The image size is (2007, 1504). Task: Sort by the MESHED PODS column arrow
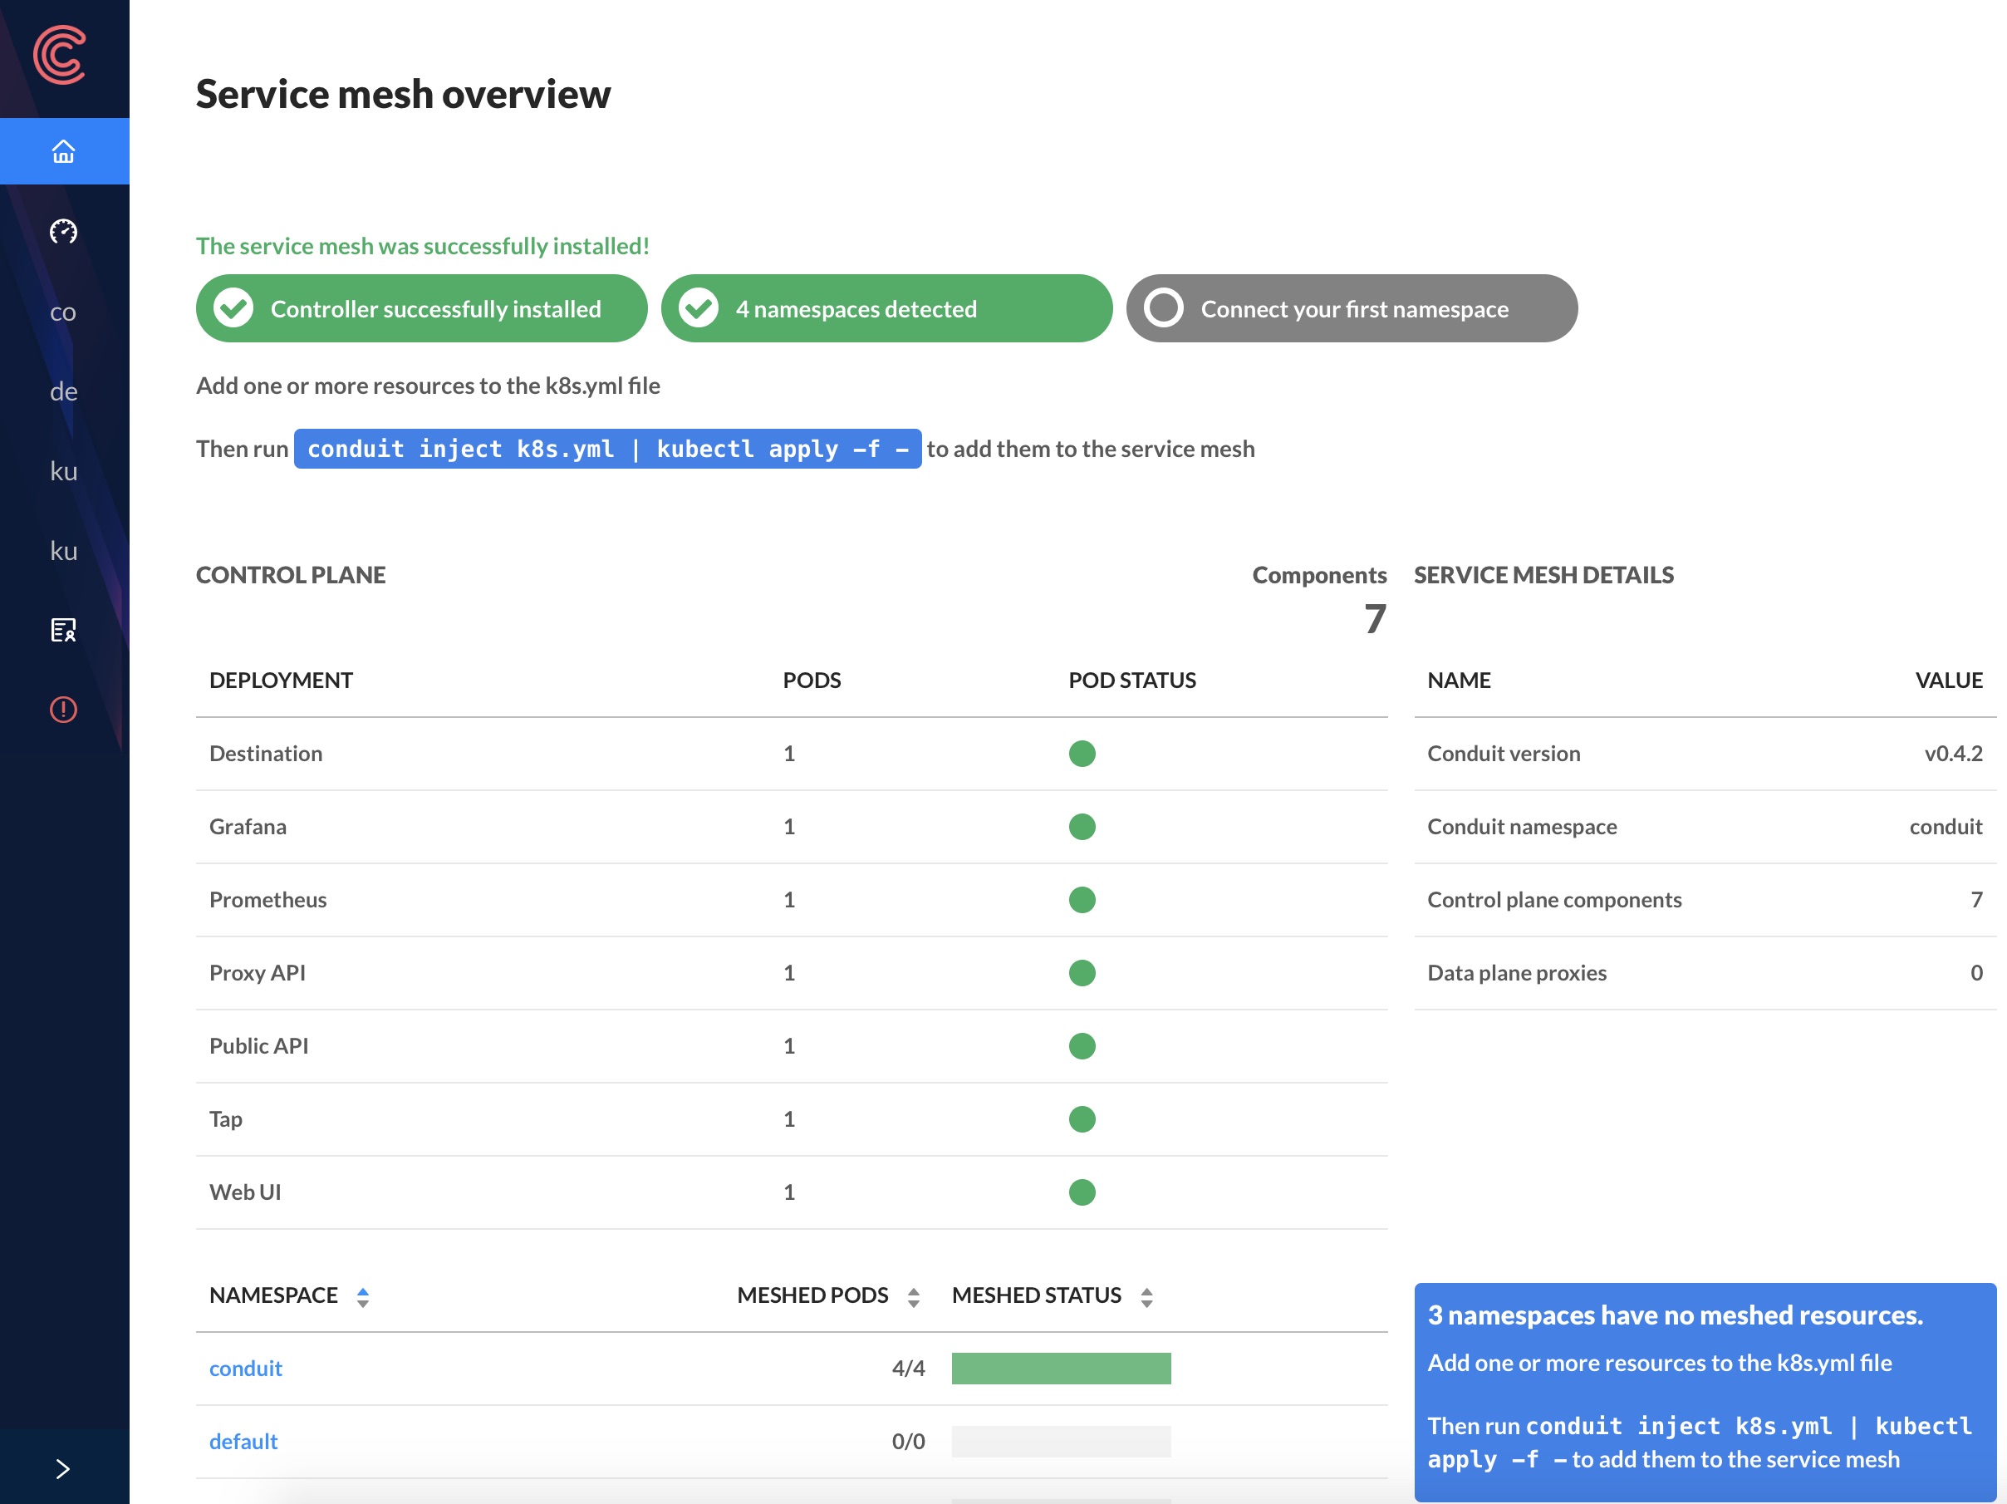[x=914, y=1297]
